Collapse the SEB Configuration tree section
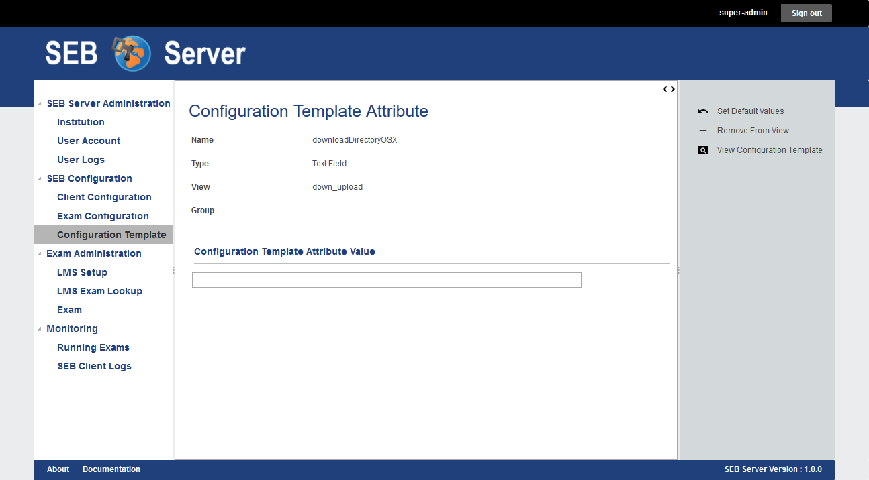This screenshot has width=869, height=480. 39,179
